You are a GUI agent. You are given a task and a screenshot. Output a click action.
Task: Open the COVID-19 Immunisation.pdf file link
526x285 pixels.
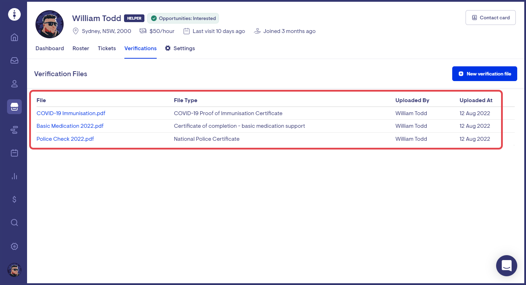(71, 113)
